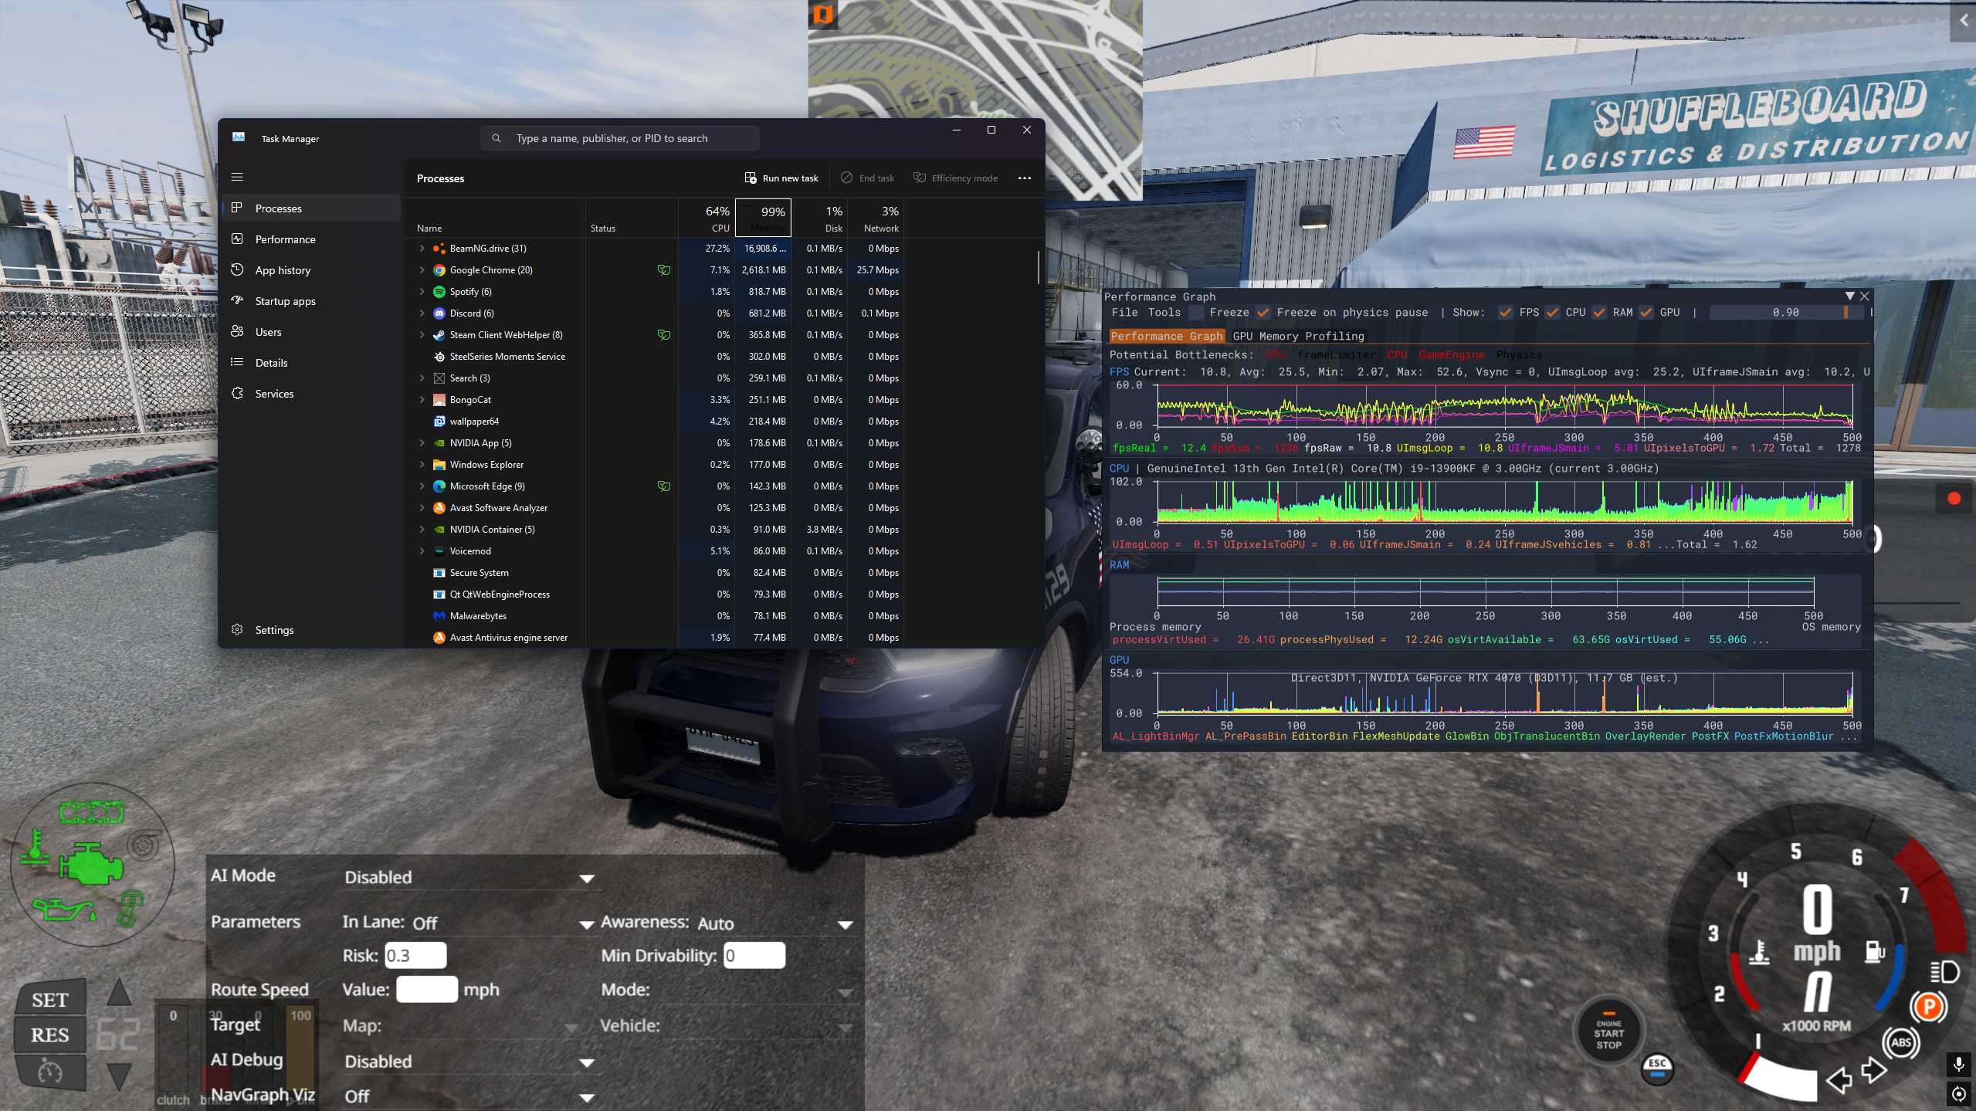The height and width of the screenshot is (1111, 1976).
Task: Expand Steam Client WebHelper group
Action: pos(422,335)
